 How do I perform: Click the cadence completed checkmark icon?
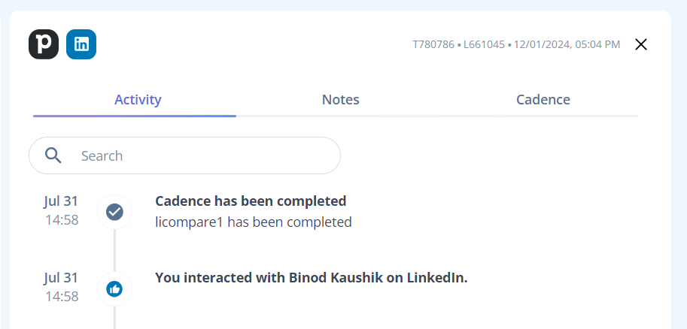point(115,212)
